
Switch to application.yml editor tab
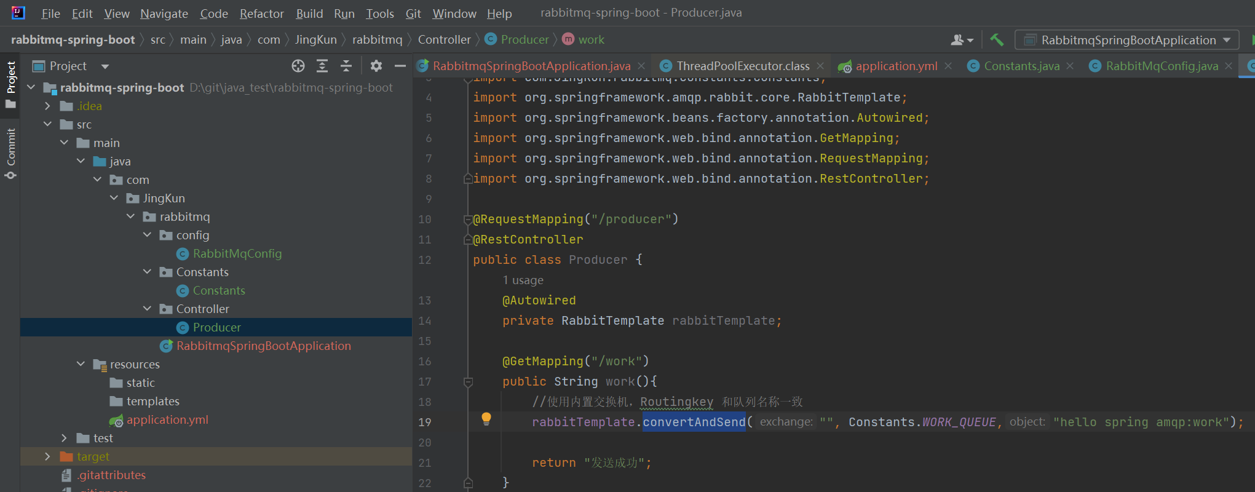pyautogui.click(x=896, y=66)
